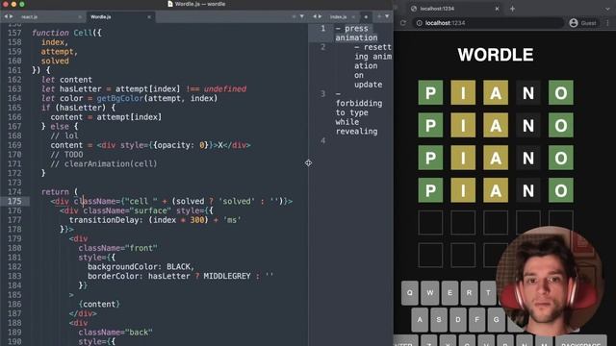Click 'forbidding to type while revealing' note
The height and width of the screenshot is (346, 616).
pos(359,117)
